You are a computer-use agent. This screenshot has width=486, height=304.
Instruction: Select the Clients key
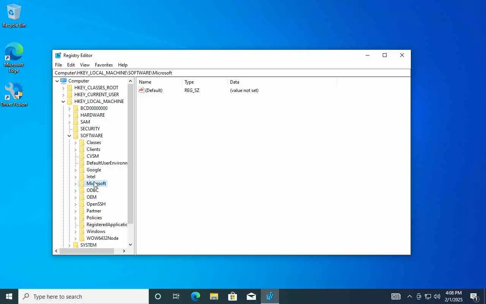click(93, 149)
